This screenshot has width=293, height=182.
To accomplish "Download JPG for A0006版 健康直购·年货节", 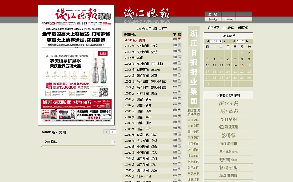I will 175,69.
